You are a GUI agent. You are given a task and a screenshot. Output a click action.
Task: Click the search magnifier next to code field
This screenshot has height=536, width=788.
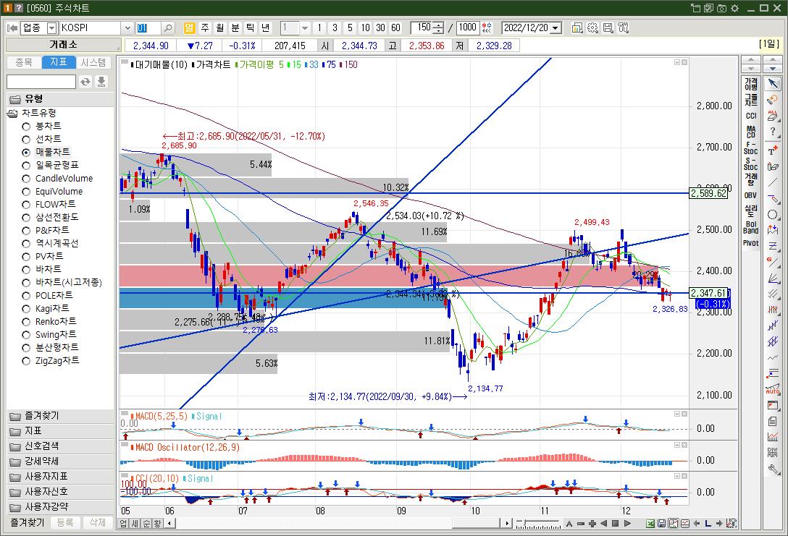[x=168, y=28]
